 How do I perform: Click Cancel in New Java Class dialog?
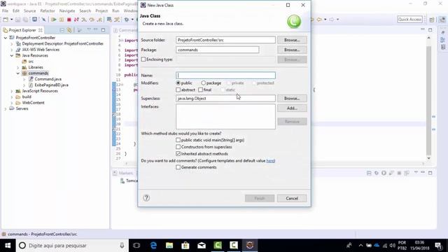(292, 198)
